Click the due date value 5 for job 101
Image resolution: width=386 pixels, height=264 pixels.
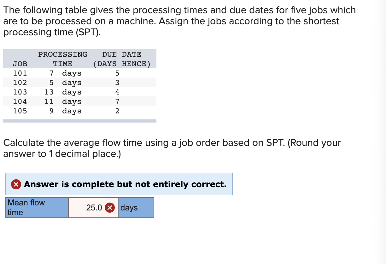[x=117, y=73]
